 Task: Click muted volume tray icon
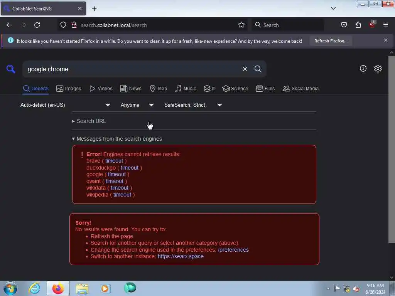[356, 289]
